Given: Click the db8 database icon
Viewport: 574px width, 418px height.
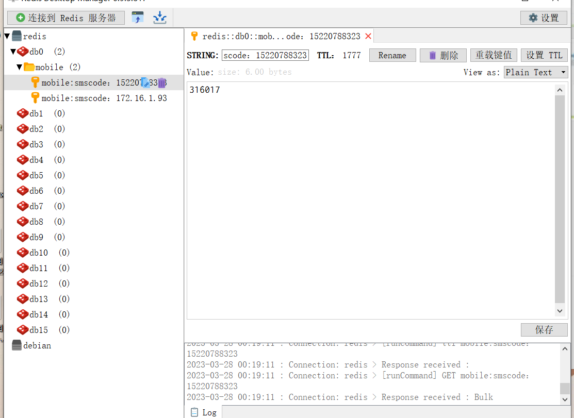Looking at the screenshot, I should pos(23,222).
